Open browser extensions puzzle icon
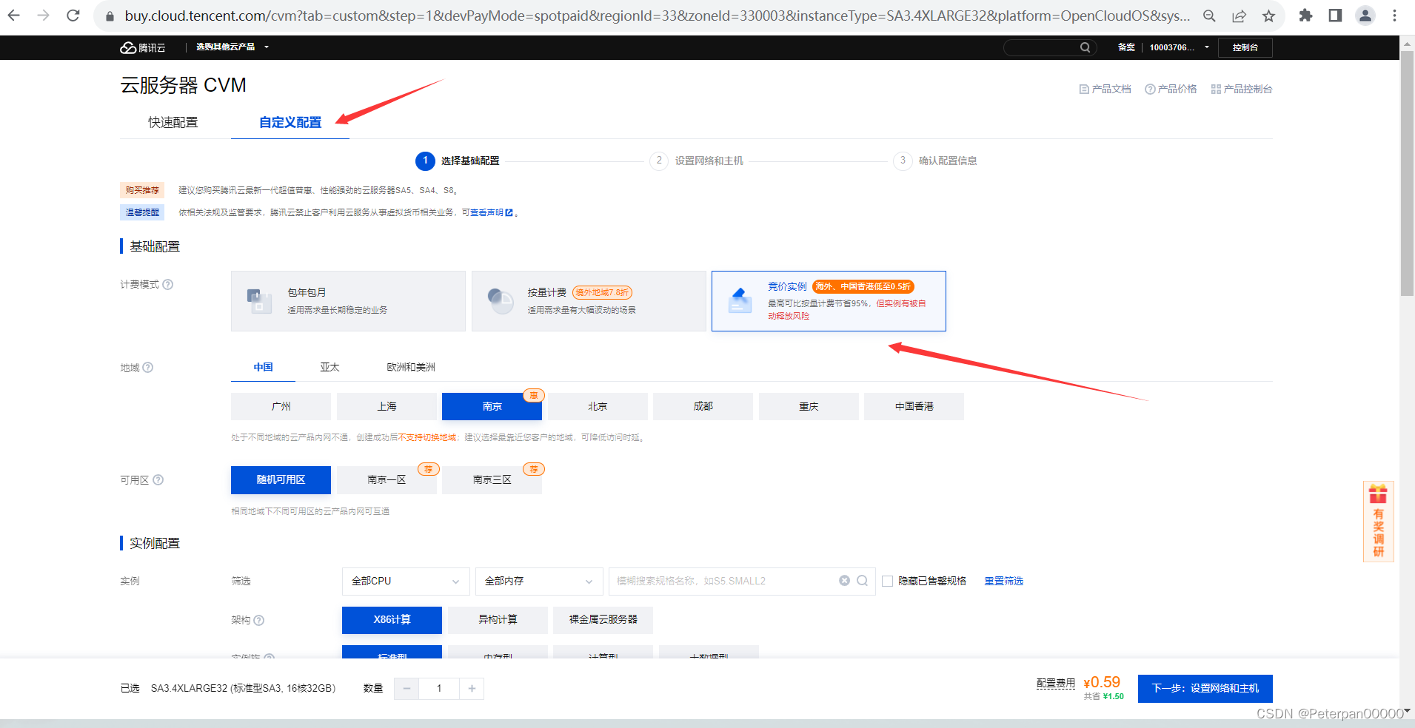This screenshot has height=728, width=1415. [x=1305, y=16]
